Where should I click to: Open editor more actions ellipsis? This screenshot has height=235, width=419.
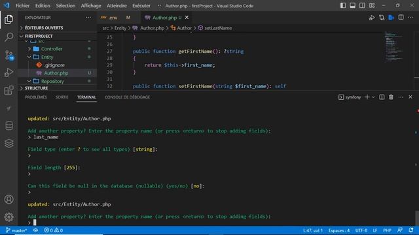coord(410,18)
